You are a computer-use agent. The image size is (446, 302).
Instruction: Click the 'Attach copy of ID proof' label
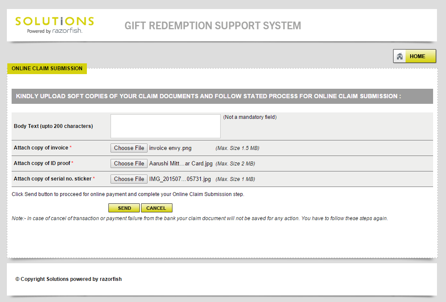(x=42, y=163)
